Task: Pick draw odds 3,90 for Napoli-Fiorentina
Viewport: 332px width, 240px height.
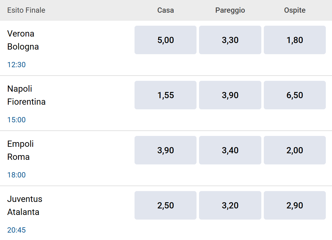Action: [x=230, y=95]
